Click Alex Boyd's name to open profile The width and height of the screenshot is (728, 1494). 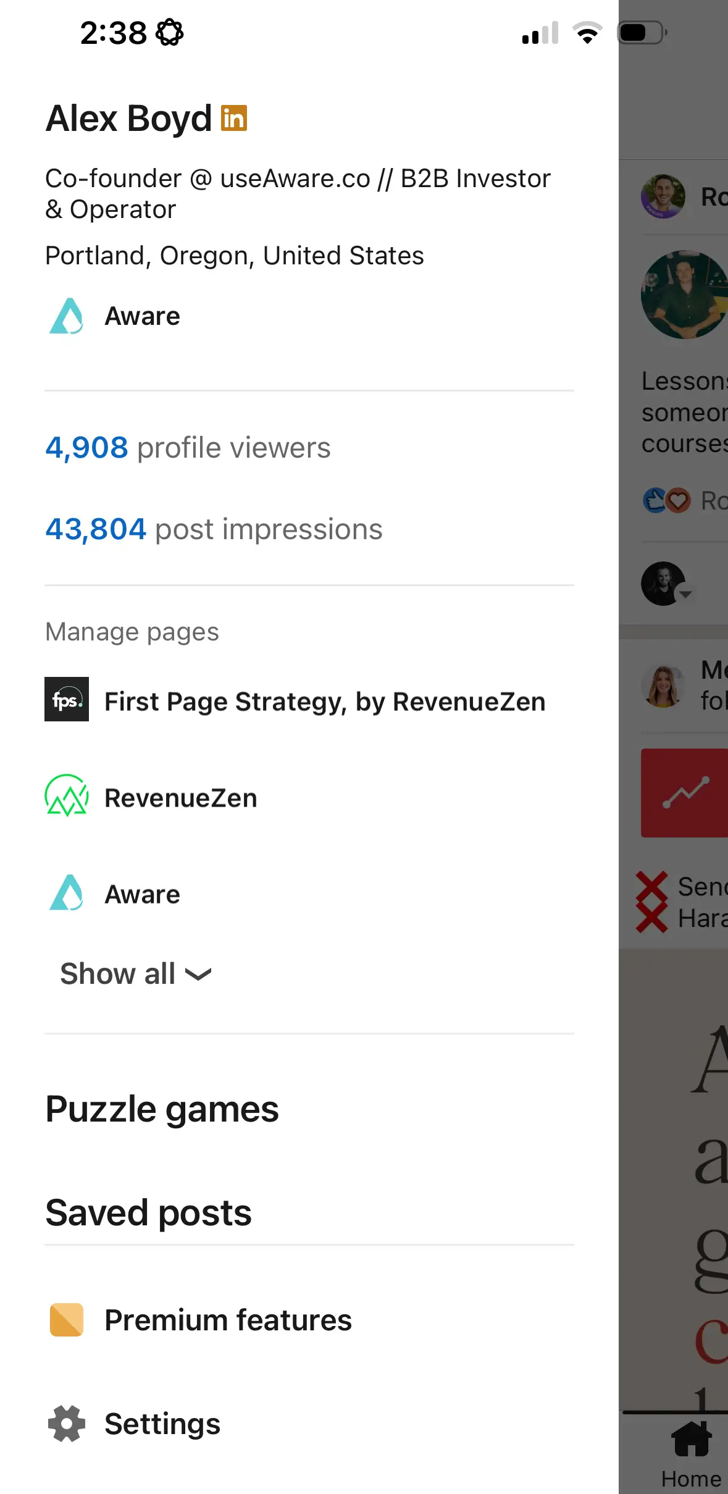point(128,118)
